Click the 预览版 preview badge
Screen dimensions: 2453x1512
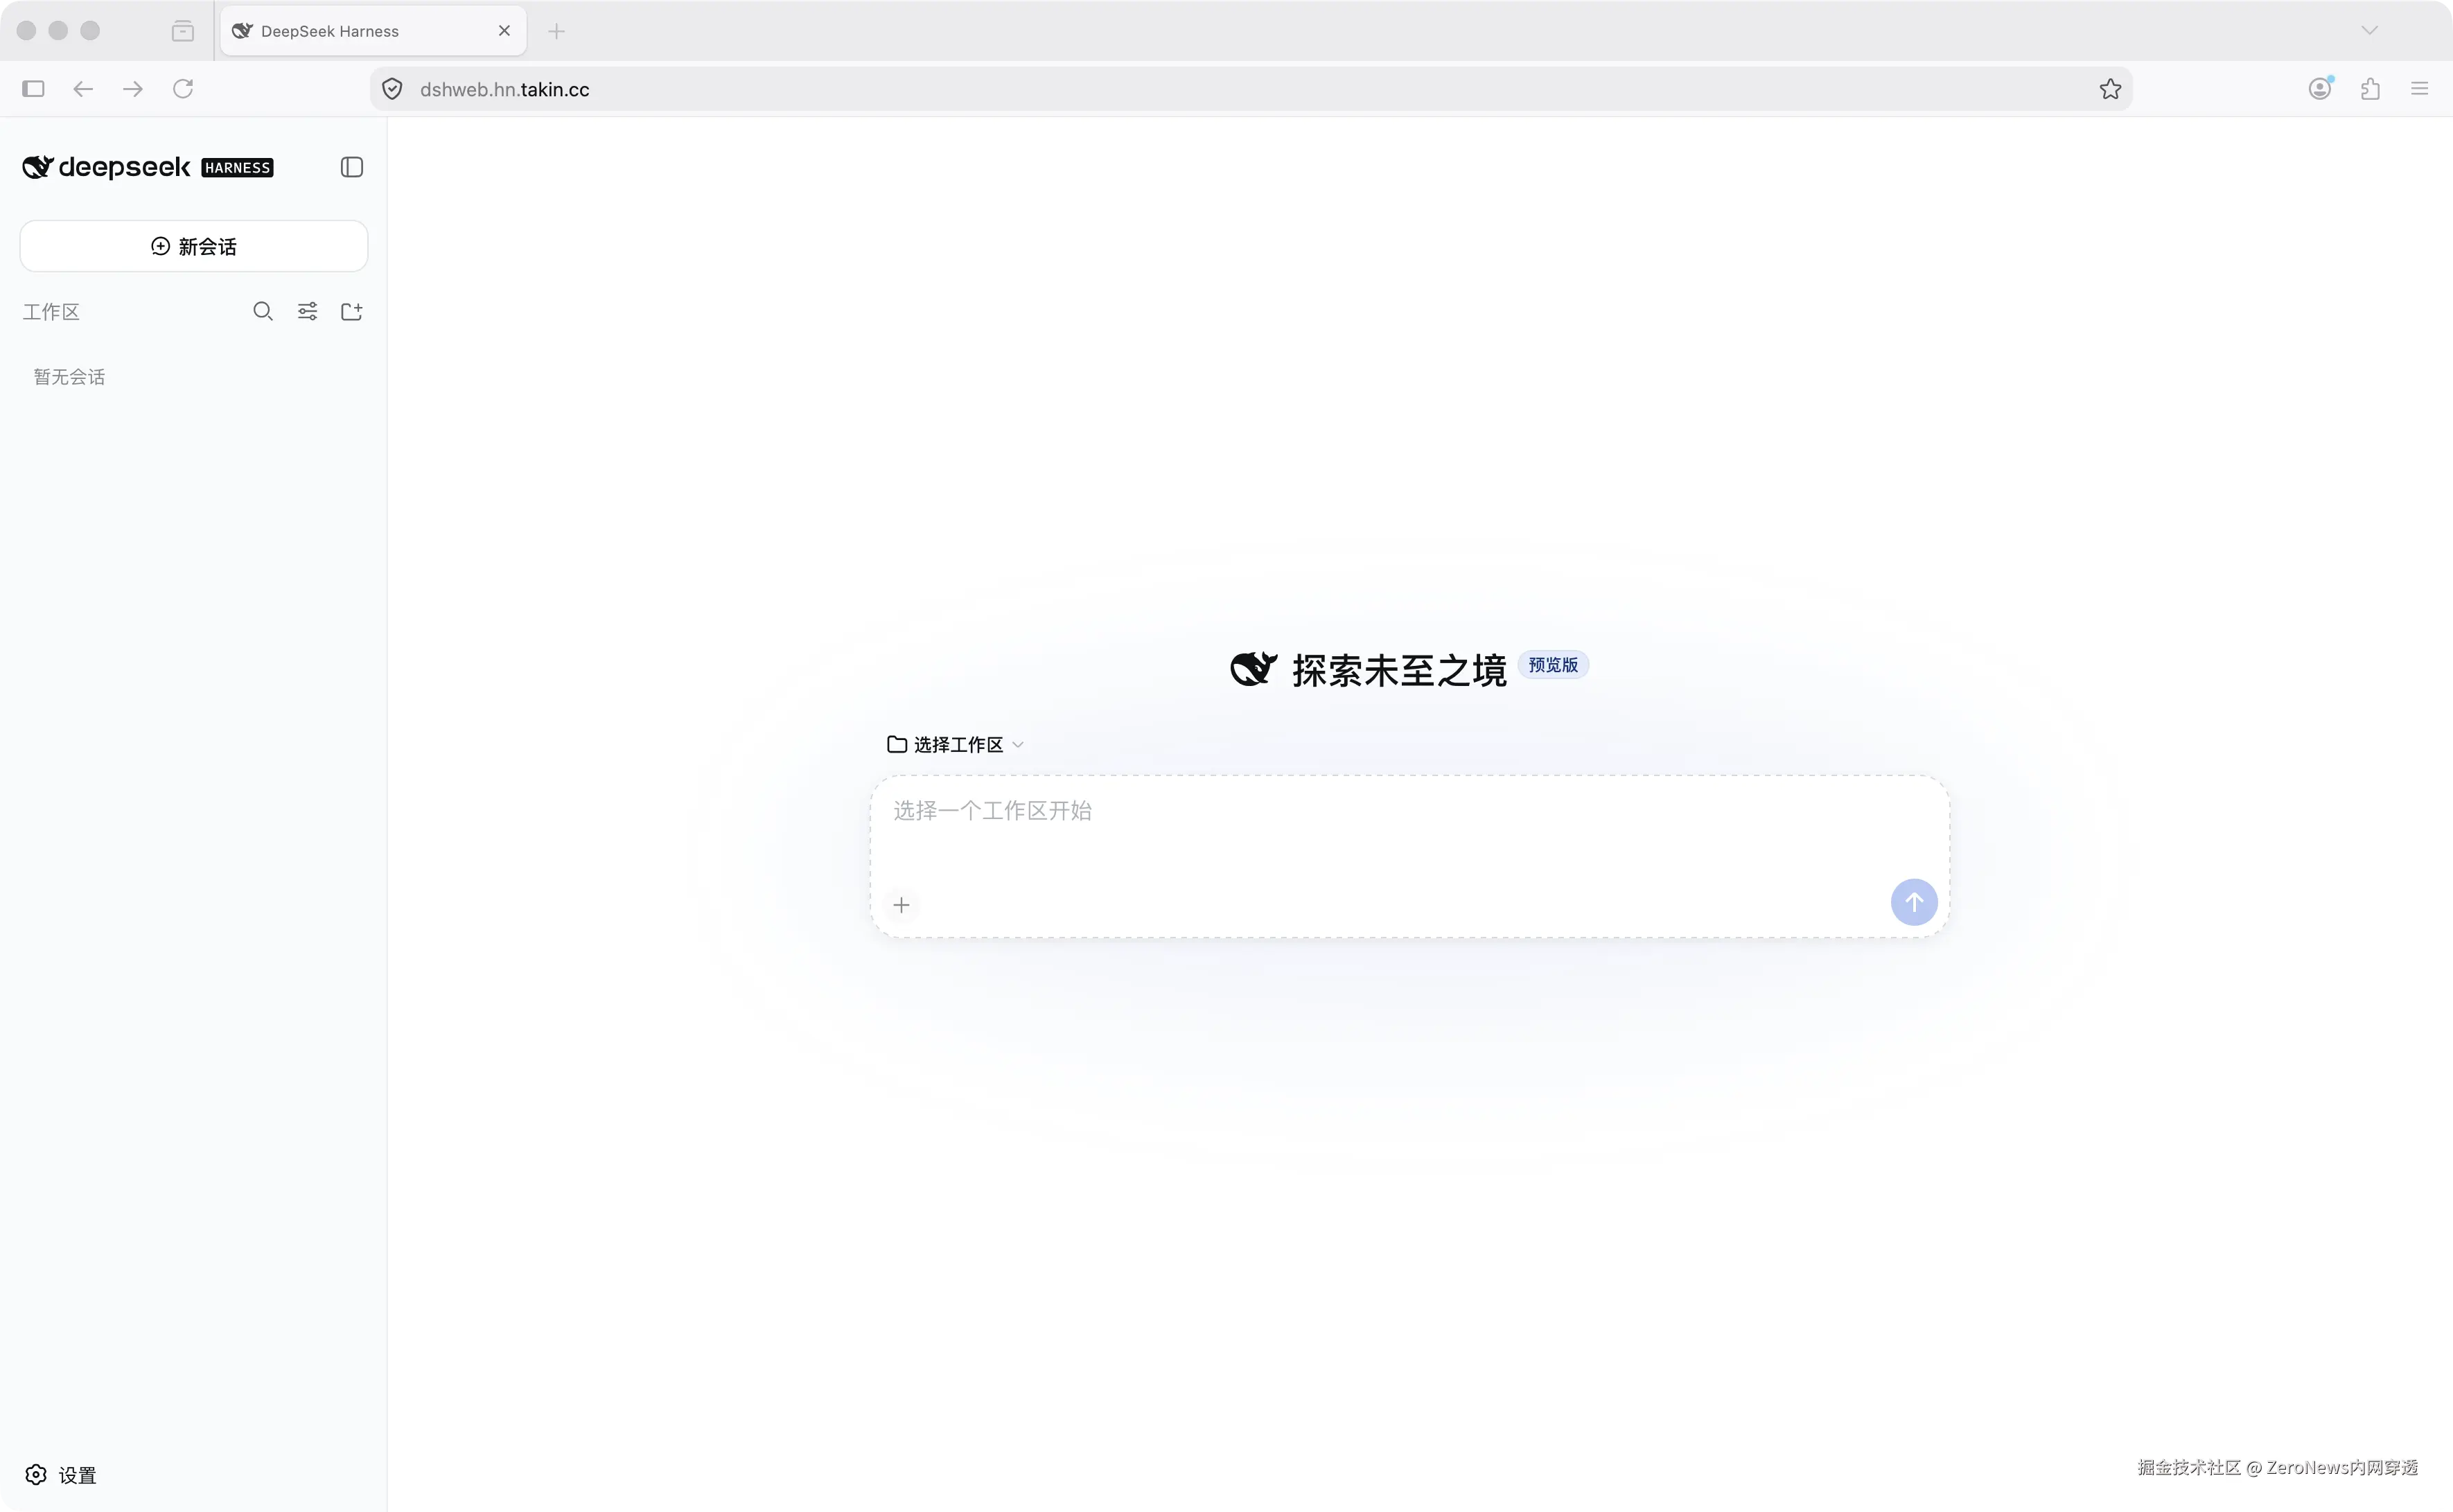coord(1553,665)
